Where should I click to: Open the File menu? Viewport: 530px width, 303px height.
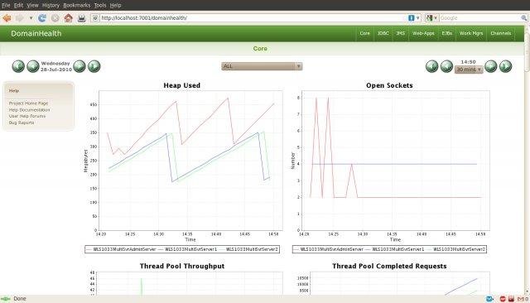coord(6,5)
